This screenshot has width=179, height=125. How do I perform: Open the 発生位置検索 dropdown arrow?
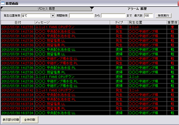tap(53, 16)
